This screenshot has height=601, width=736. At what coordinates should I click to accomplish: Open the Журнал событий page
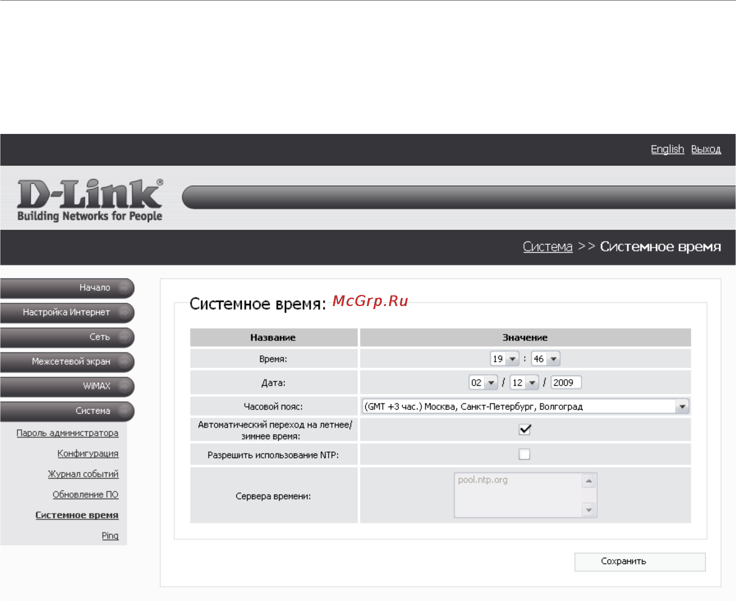pyautogui.click(x=83, y=474)
